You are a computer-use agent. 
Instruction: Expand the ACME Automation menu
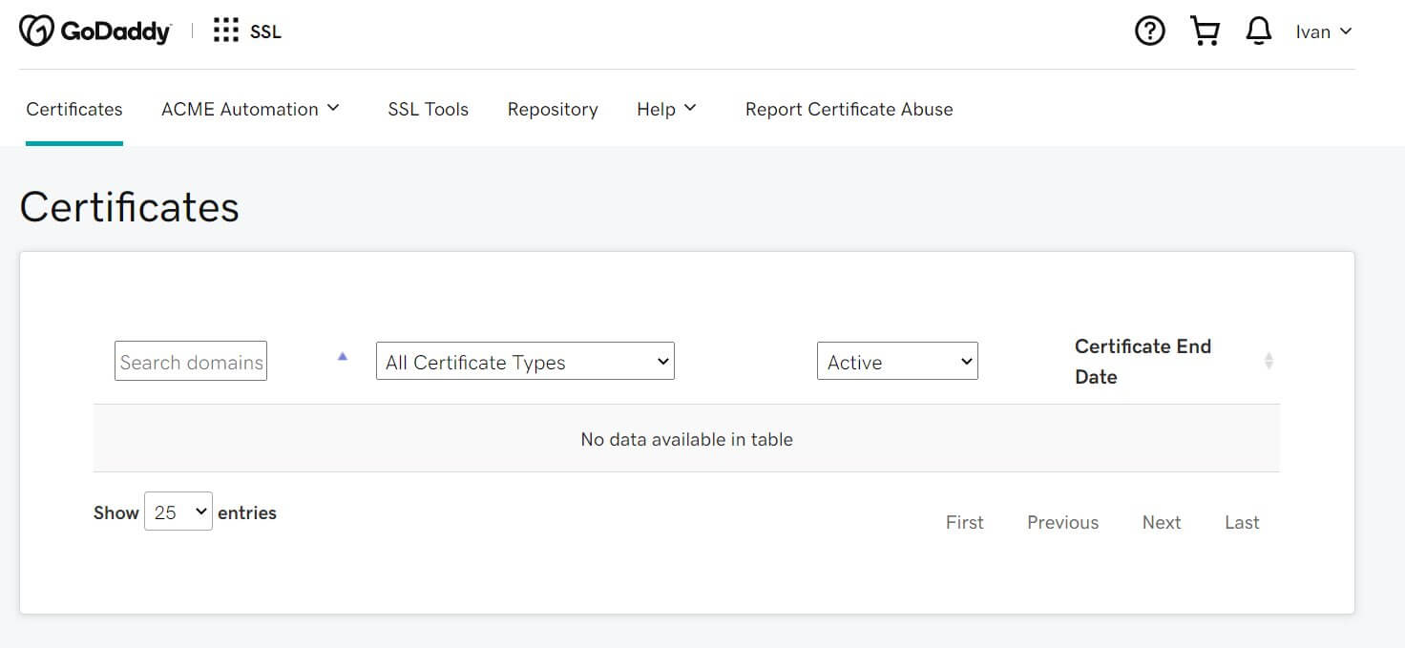(x=250, y=109)
